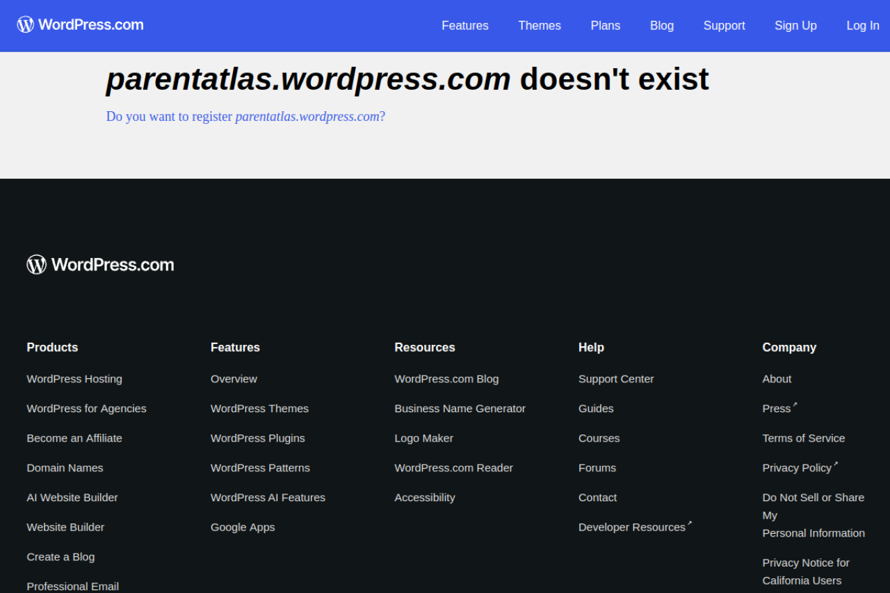The width and height of the screenshot is (890, 593).
Task: Click About under Company
Action: pyautogui.click(x=777, y=379)
